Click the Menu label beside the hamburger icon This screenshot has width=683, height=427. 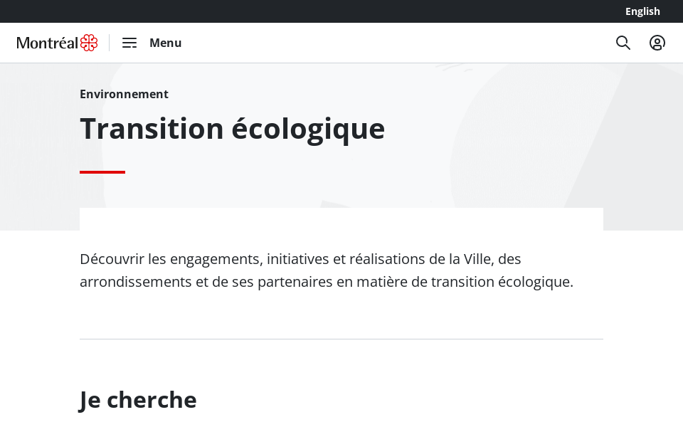(165, 43)
